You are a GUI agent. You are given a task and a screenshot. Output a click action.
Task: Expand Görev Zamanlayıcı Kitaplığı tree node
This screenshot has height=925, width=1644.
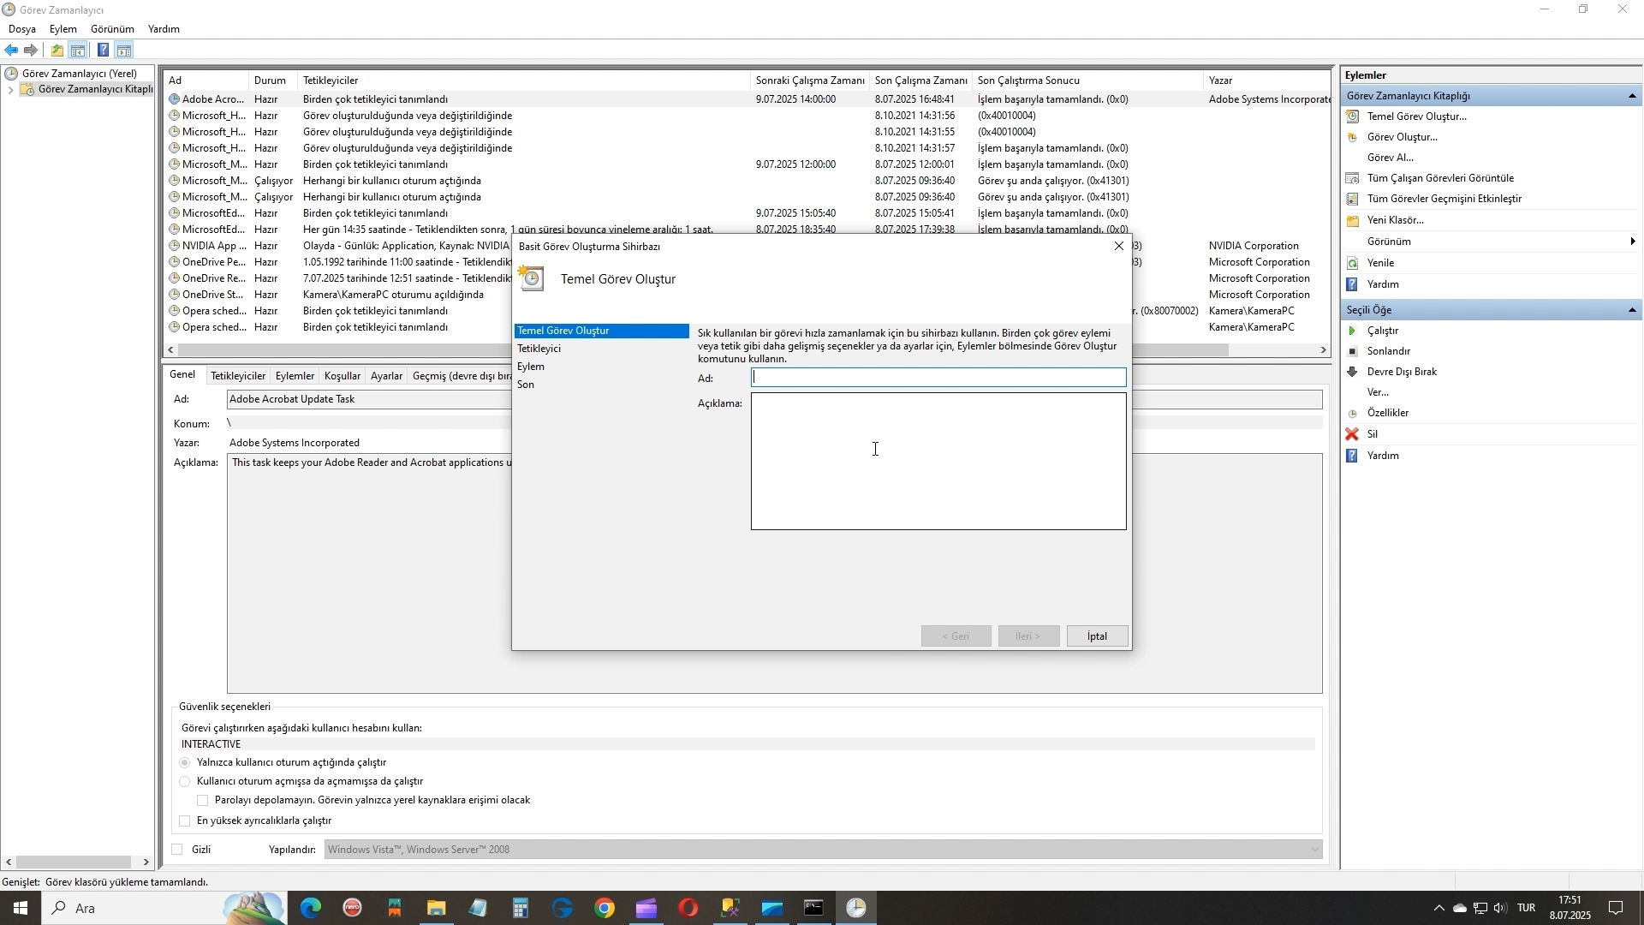coord(10,89)
